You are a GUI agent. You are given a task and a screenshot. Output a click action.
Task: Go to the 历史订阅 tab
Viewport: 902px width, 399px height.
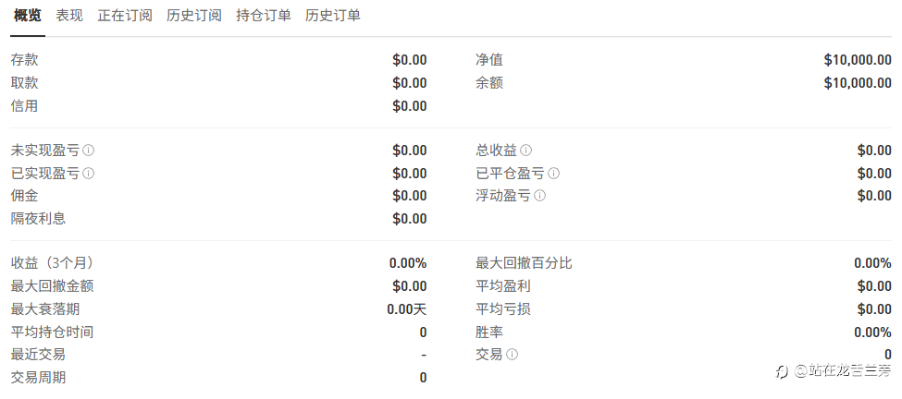(x=194, y=16)
